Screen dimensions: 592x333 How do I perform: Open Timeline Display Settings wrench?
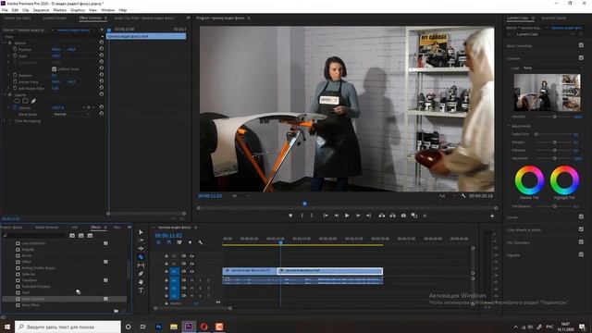[x=200, y=242]
